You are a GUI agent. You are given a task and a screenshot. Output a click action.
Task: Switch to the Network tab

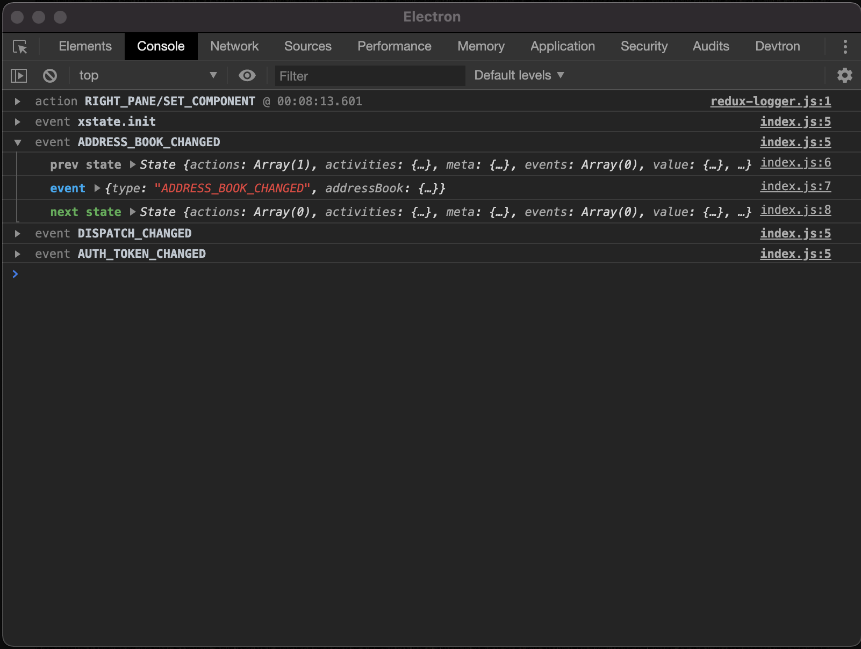click(234, 46)
